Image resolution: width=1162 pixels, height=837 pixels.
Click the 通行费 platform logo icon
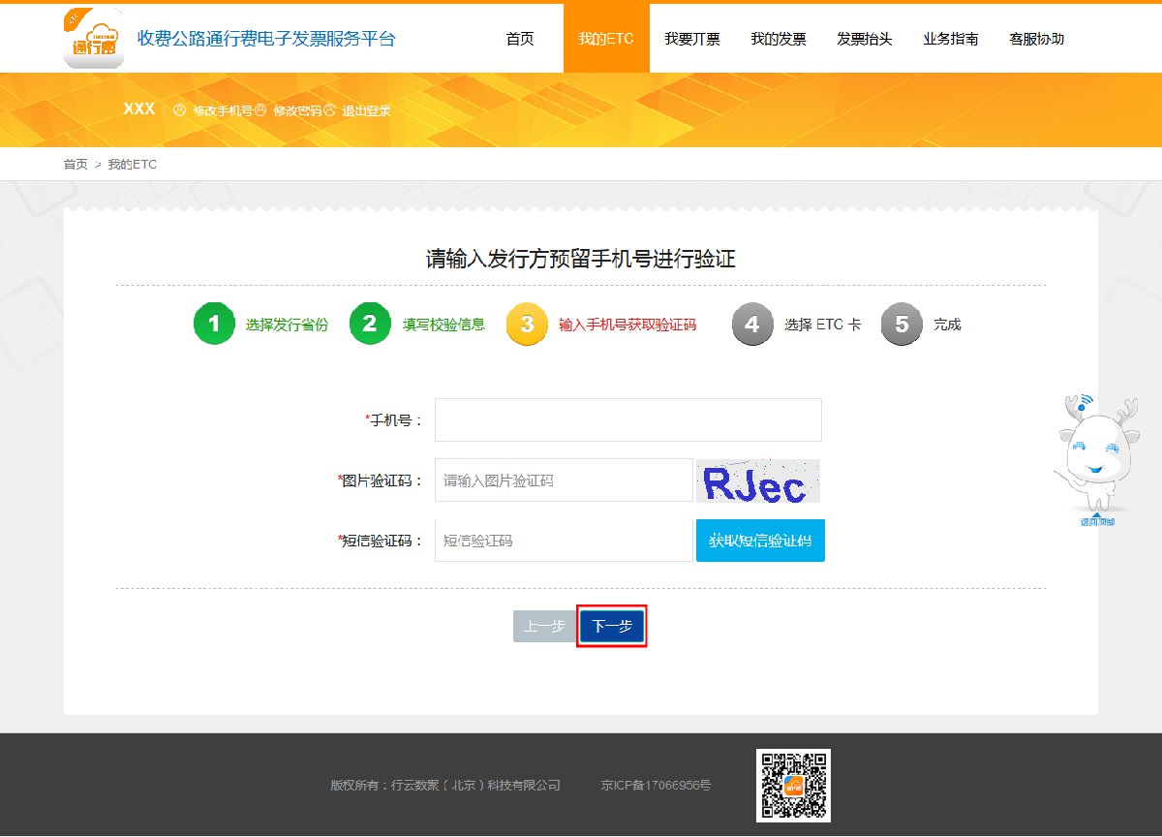tap(93, 39)
